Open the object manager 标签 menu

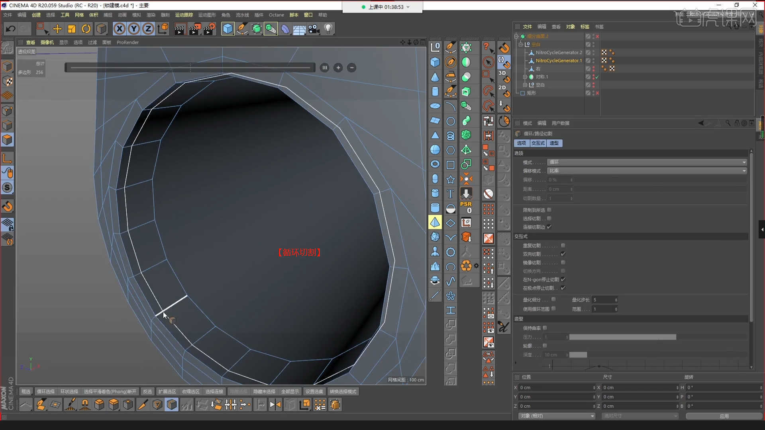(585, 27)
